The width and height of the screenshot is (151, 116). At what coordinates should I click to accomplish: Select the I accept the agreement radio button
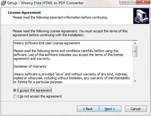click(x=15, y=90)
